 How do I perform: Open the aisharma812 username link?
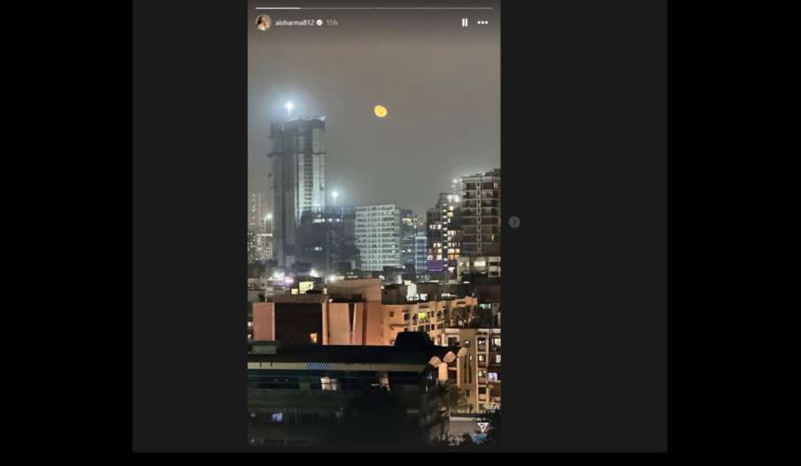295,22
